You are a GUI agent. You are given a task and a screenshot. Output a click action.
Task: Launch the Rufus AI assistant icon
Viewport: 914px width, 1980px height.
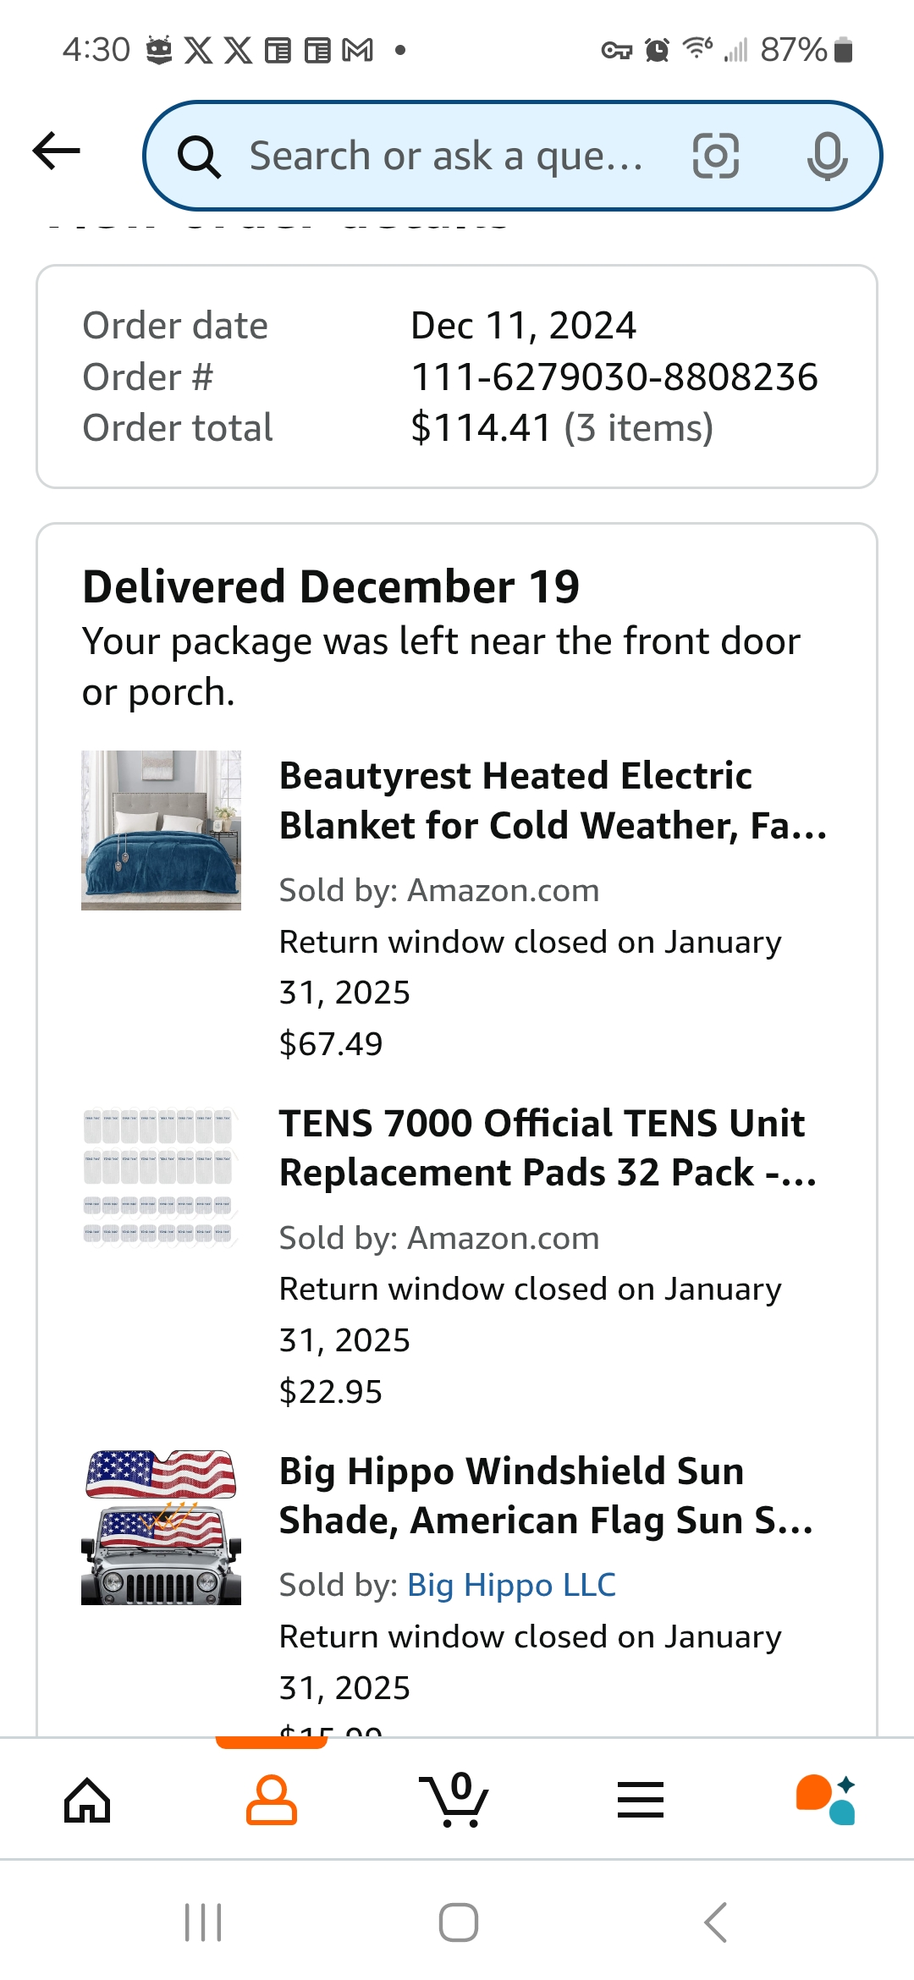(x=826, y=1799)
